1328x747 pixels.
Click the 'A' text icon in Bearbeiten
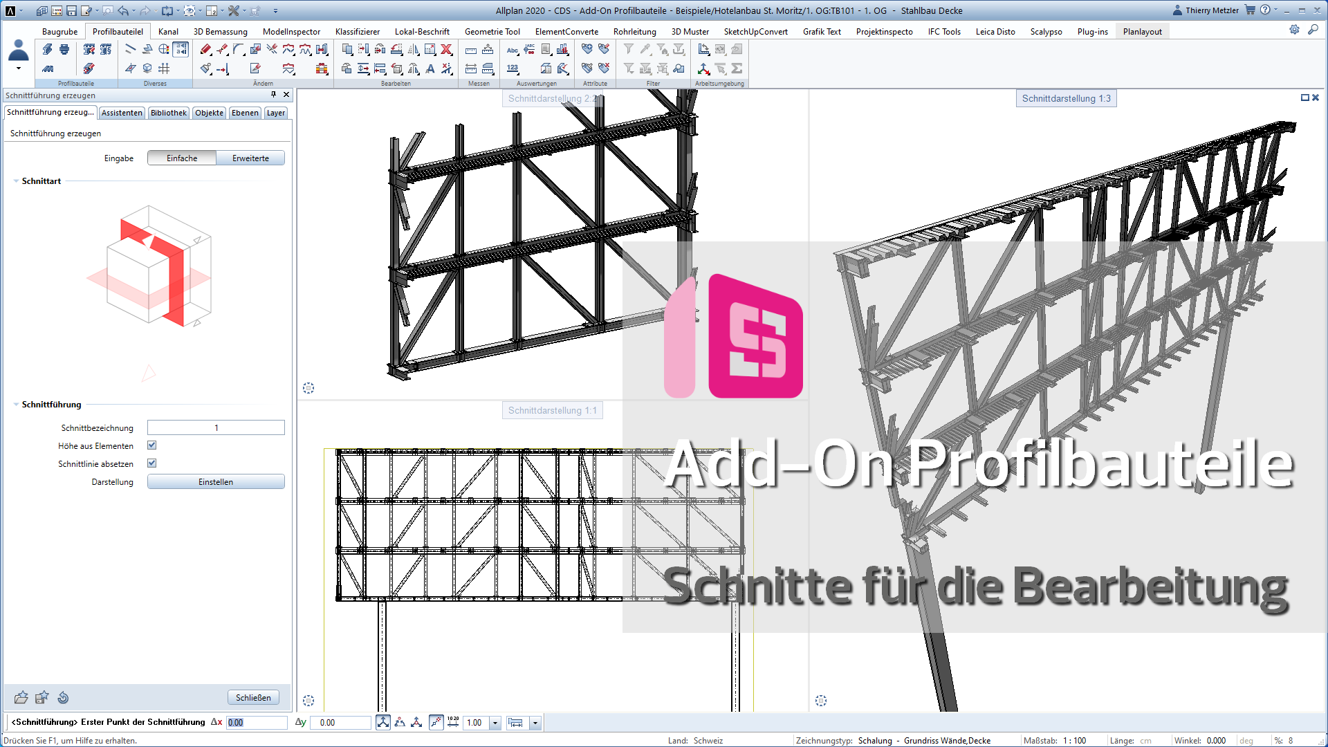[430, 68]
